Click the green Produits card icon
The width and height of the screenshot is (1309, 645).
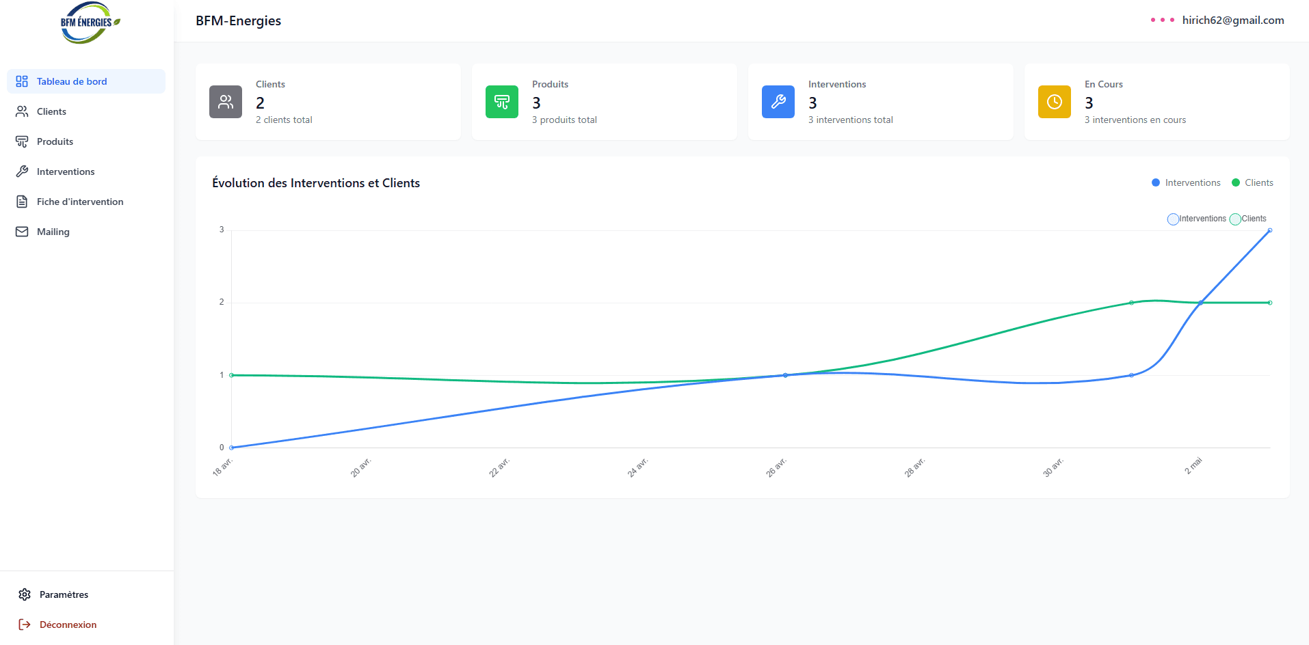pos(502,102)
